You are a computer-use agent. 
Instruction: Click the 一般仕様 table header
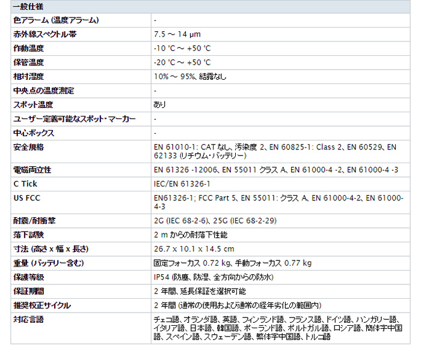coord(29,7)
